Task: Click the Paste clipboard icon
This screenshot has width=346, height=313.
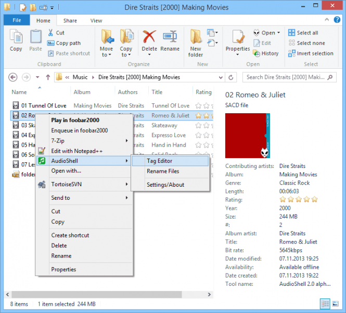Action: tap(35, 37)
